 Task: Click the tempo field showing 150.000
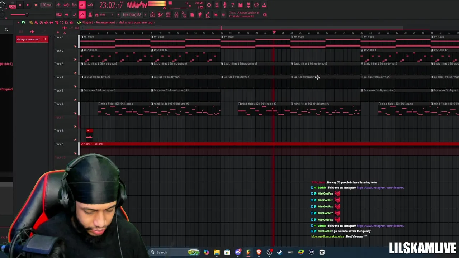click(46, 5)
